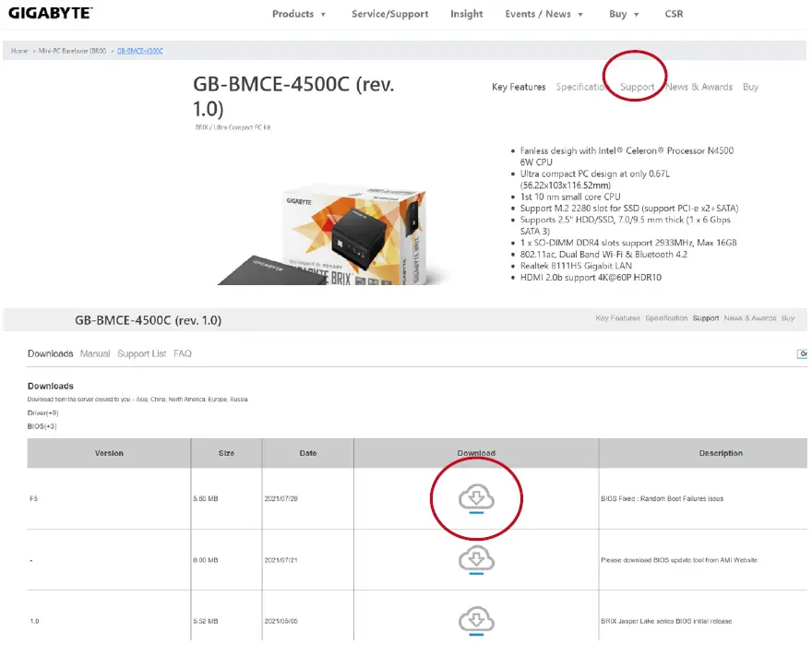Select the circled Support tab
This screenshot has height=657, width=812.
pyautogui.click(x=637, y=87)
